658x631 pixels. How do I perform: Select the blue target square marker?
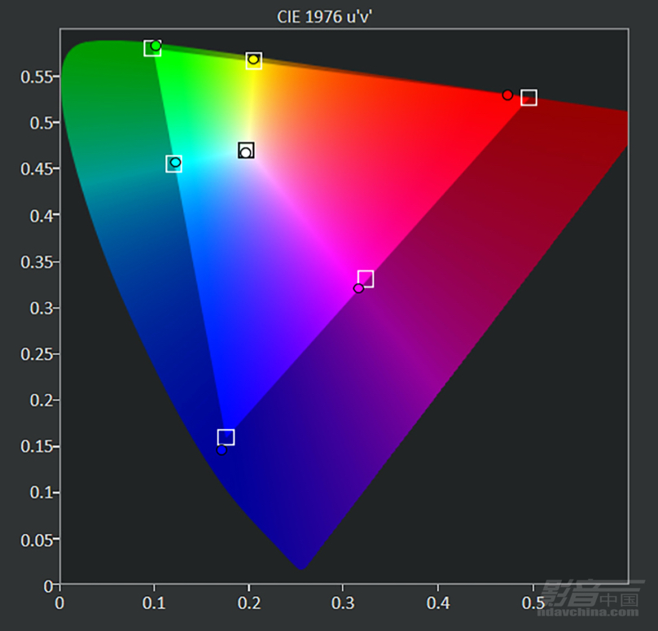point(226,437)
